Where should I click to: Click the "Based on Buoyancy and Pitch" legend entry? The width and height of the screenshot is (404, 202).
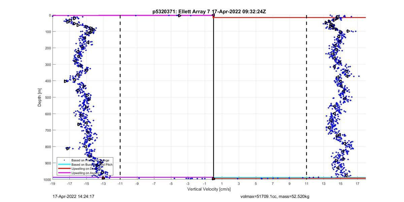point(92,165)
